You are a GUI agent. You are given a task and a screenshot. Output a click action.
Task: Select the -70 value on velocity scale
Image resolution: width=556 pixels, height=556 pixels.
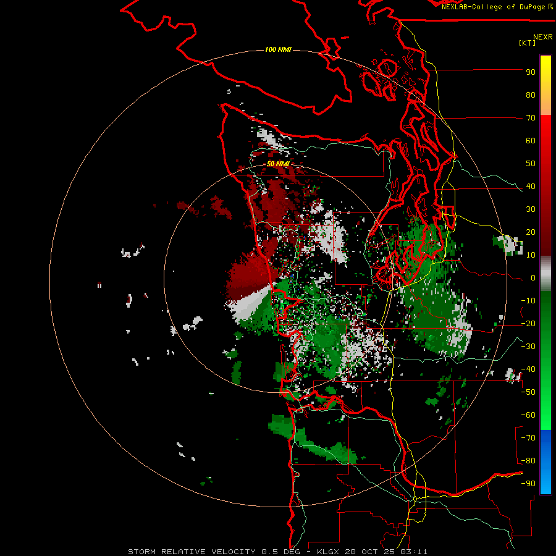[528, 438]
